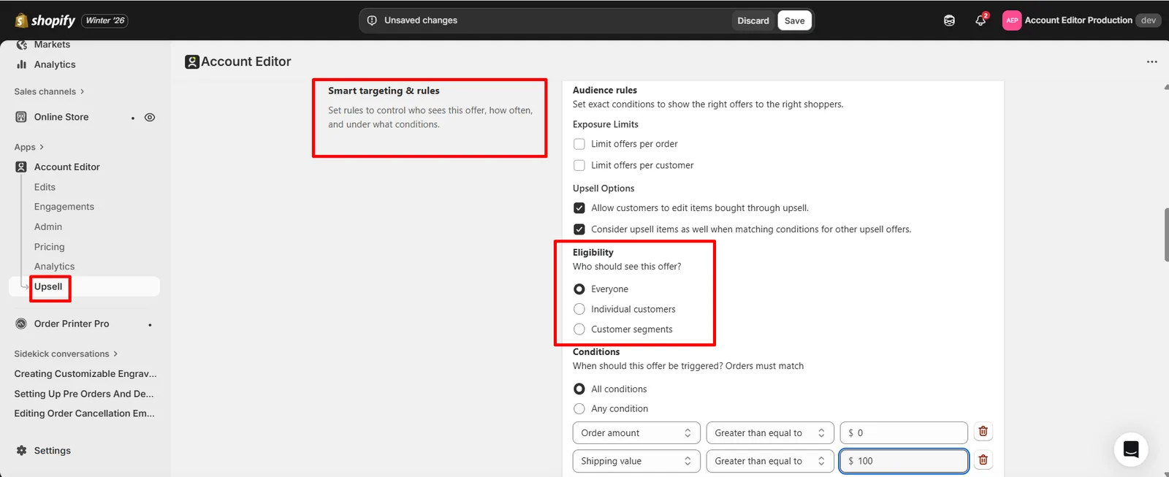
Task: Open the Pricing submenu item
Action: point(50,247)
